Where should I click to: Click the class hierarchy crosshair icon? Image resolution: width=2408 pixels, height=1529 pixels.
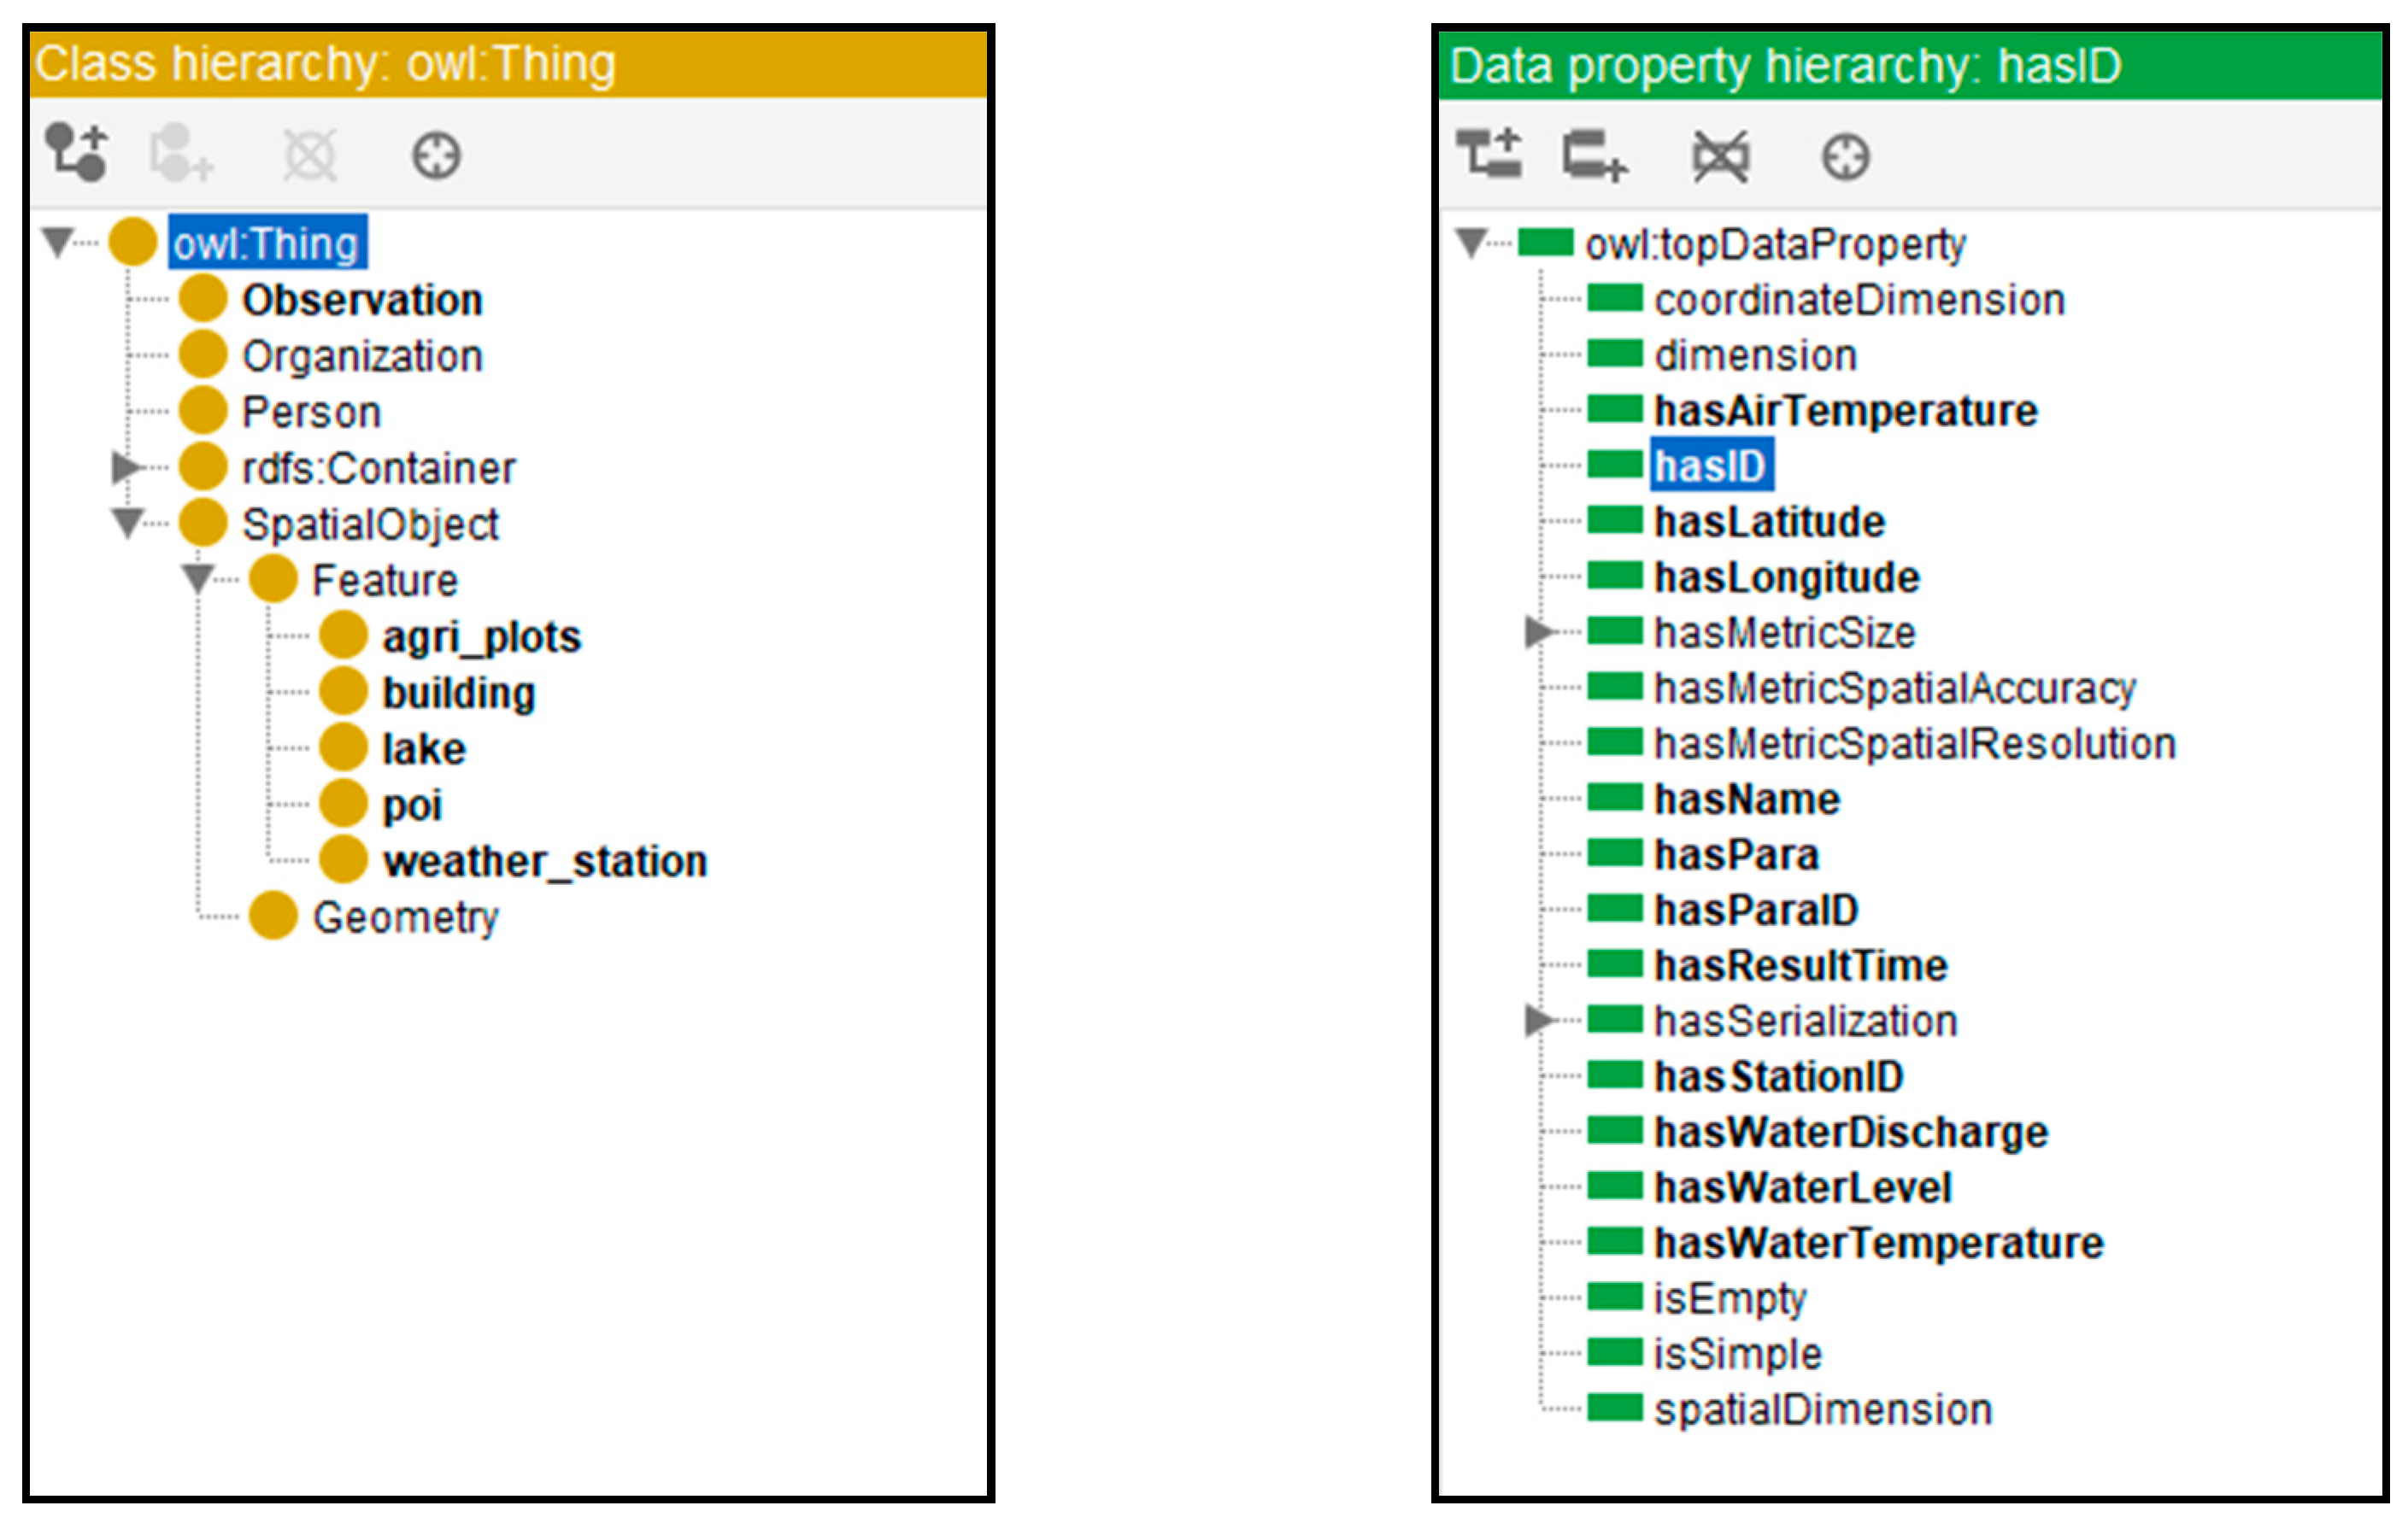coord(437,156)
